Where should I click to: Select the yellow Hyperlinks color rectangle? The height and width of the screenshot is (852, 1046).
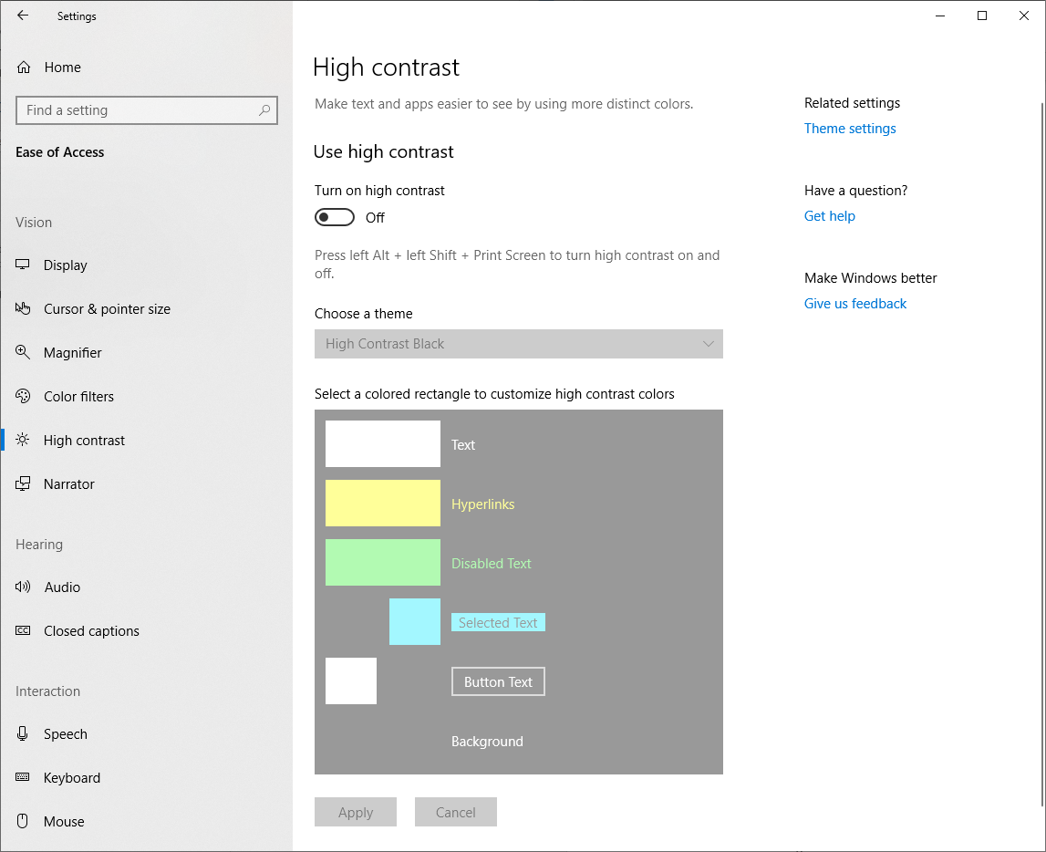[x=383, y=503]
